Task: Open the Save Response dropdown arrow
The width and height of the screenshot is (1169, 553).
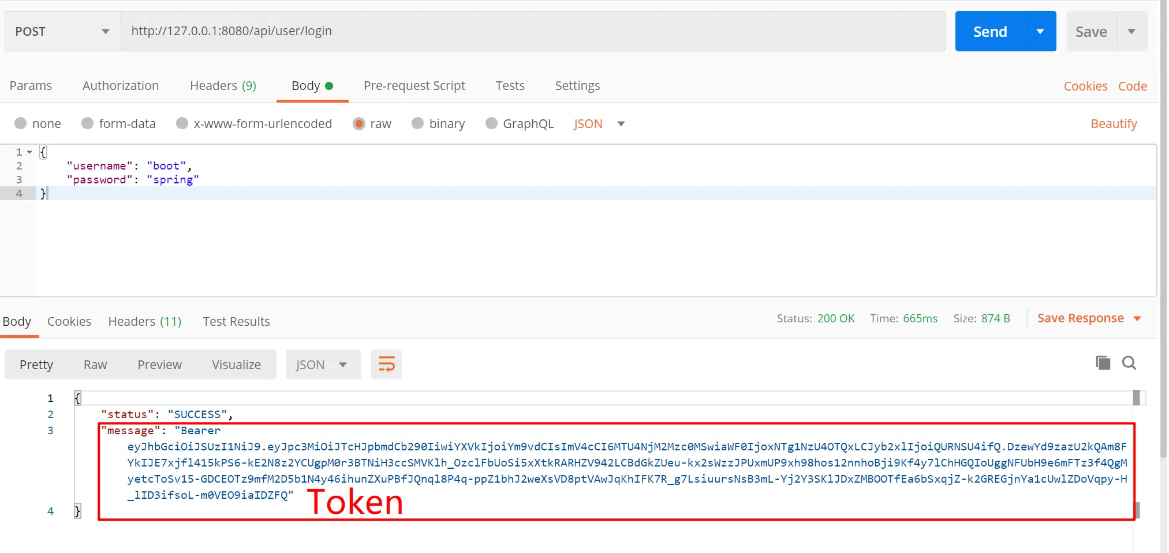Action: 1137,319
